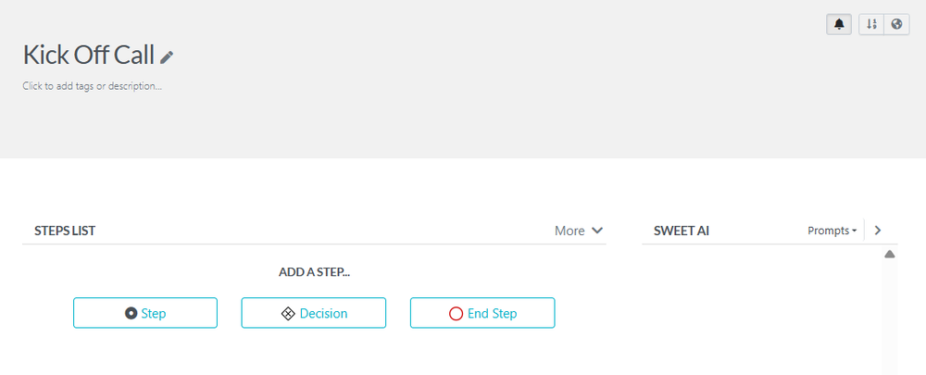Open the Prompts dropdown in Sweet AI
The image size is (926, 375).
[x=832, y=231]
